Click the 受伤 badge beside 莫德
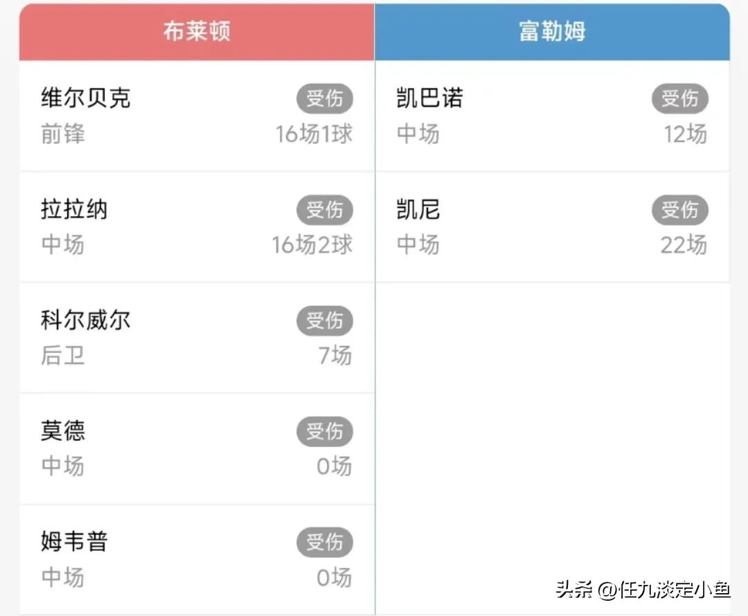This screenshot has height=616, width=748. pos(325,431)
